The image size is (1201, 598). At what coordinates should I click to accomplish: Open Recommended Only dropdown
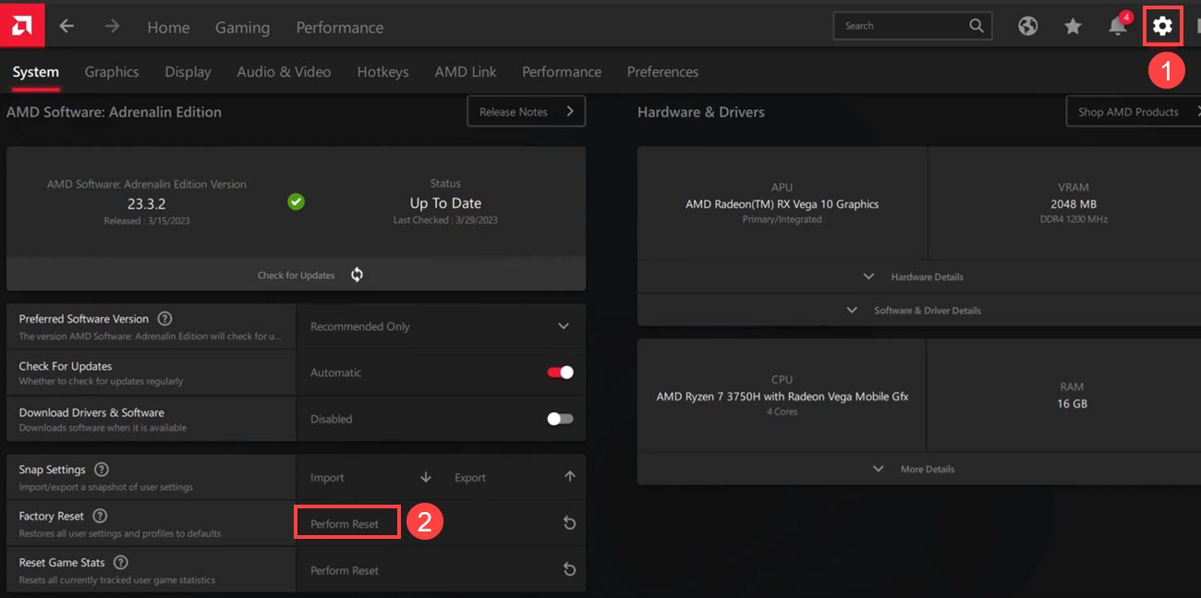point(441,326)
